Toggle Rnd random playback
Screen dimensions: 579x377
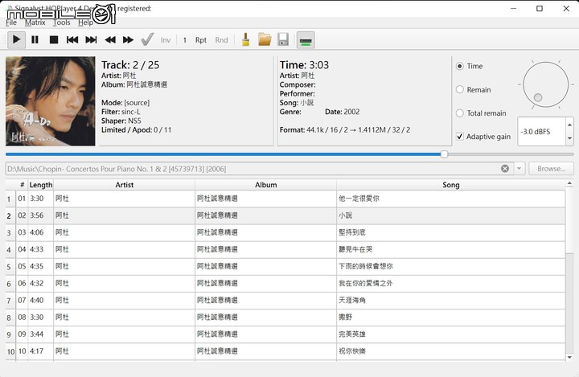pos(222,40)
